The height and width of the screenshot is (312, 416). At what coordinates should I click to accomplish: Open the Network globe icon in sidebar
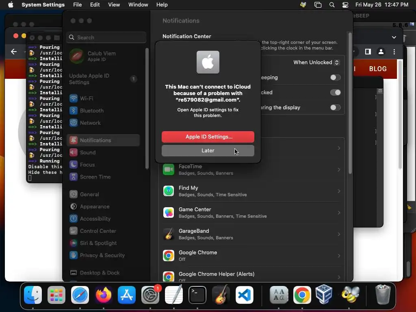coord(74,123)
